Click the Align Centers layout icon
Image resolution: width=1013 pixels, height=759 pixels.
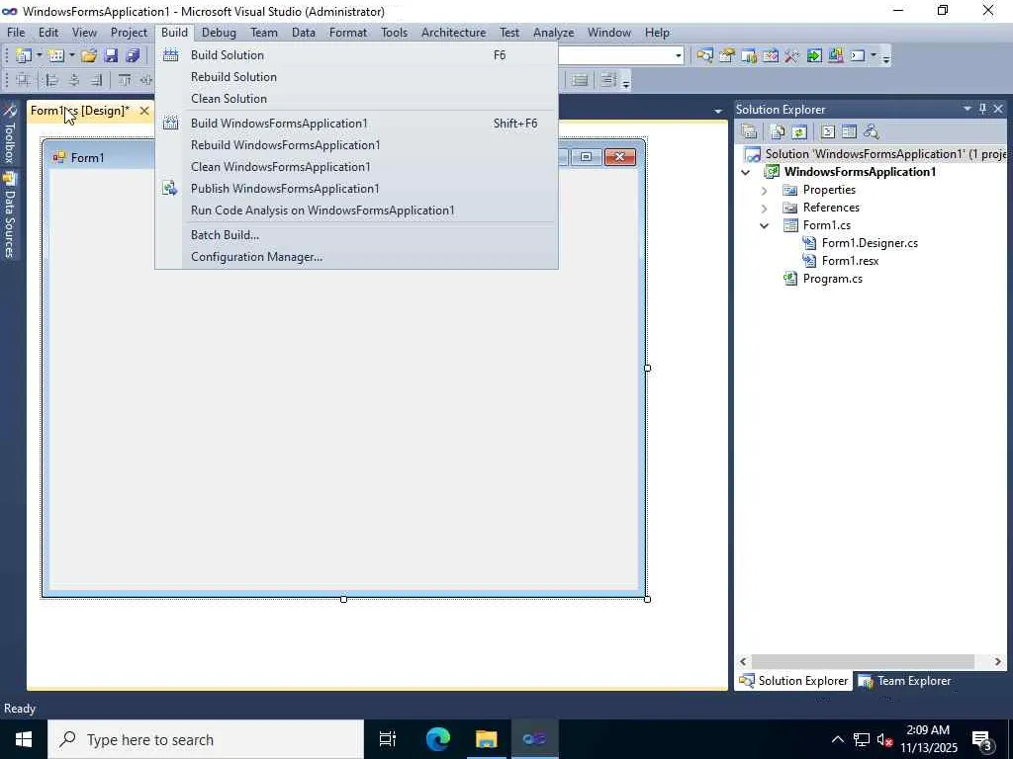click(74, 81)
